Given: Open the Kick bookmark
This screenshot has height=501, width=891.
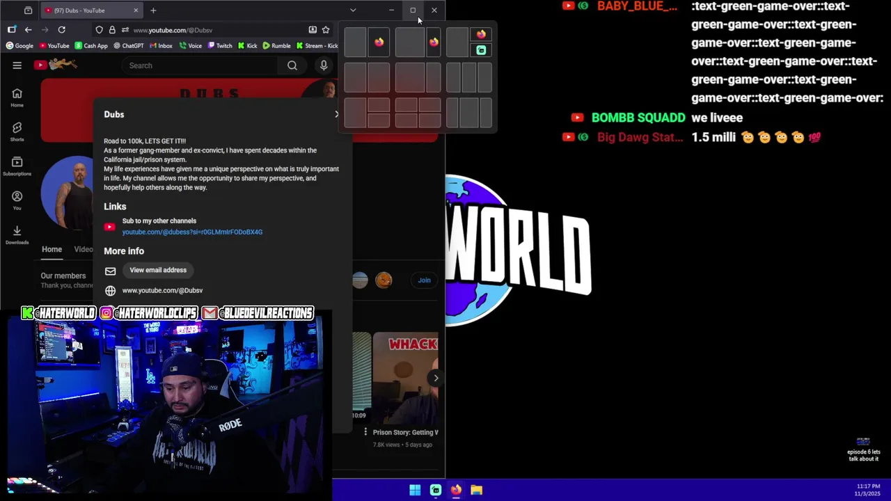Looking at the screenshot, I should click(247, 46).
